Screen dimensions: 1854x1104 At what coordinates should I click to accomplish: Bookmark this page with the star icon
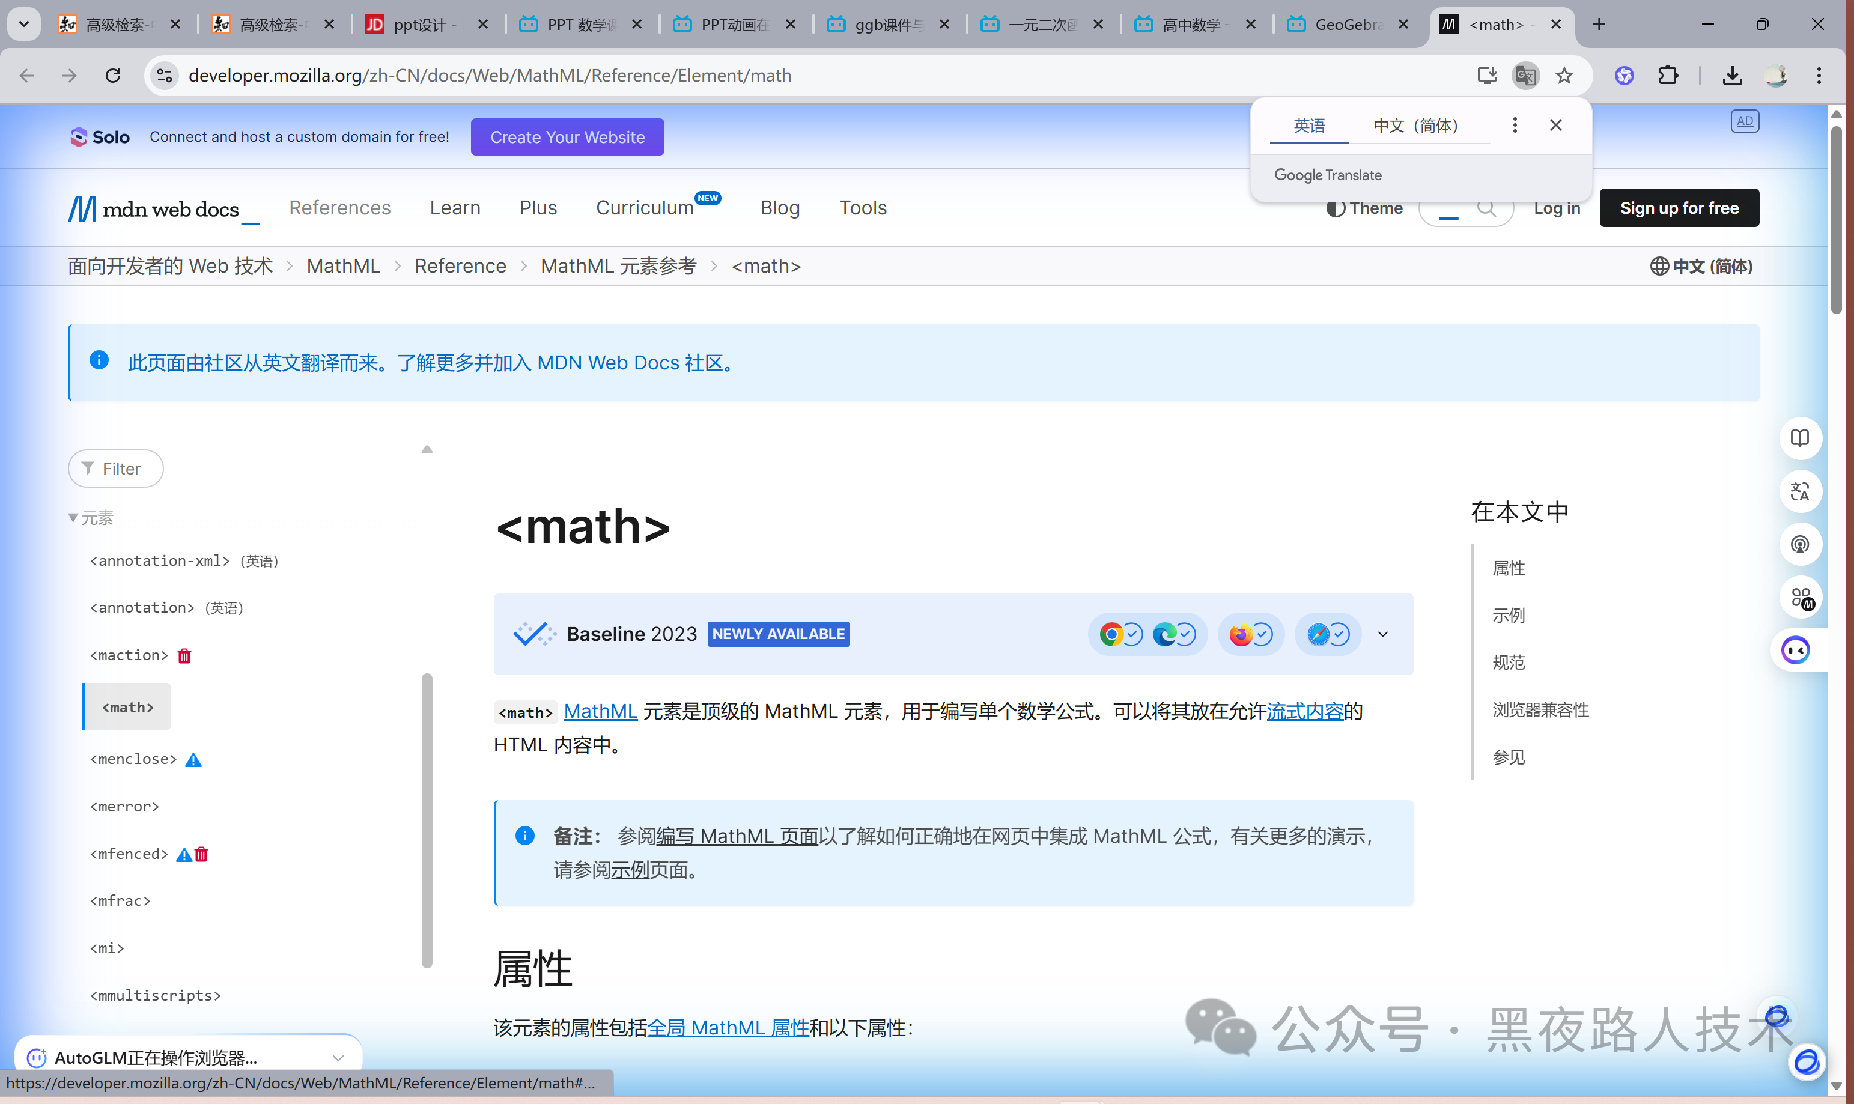[1564, 75]
